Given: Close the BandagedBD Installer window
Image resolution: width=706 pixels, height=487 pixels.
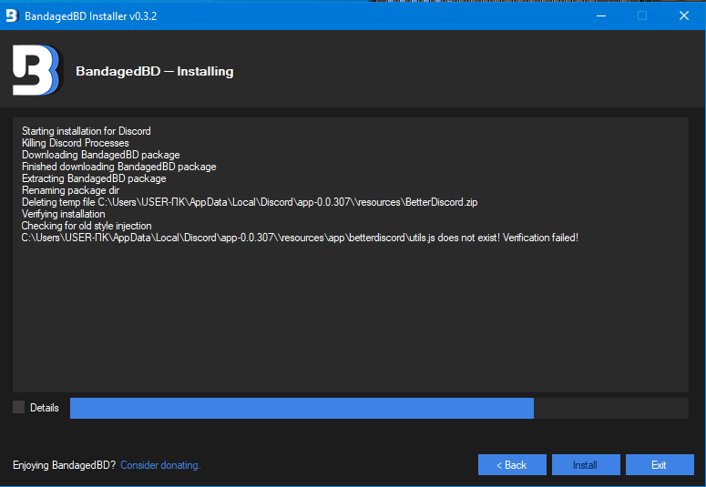Looking at the screenshot, I should pyautogui.click(x=684, y=15).
